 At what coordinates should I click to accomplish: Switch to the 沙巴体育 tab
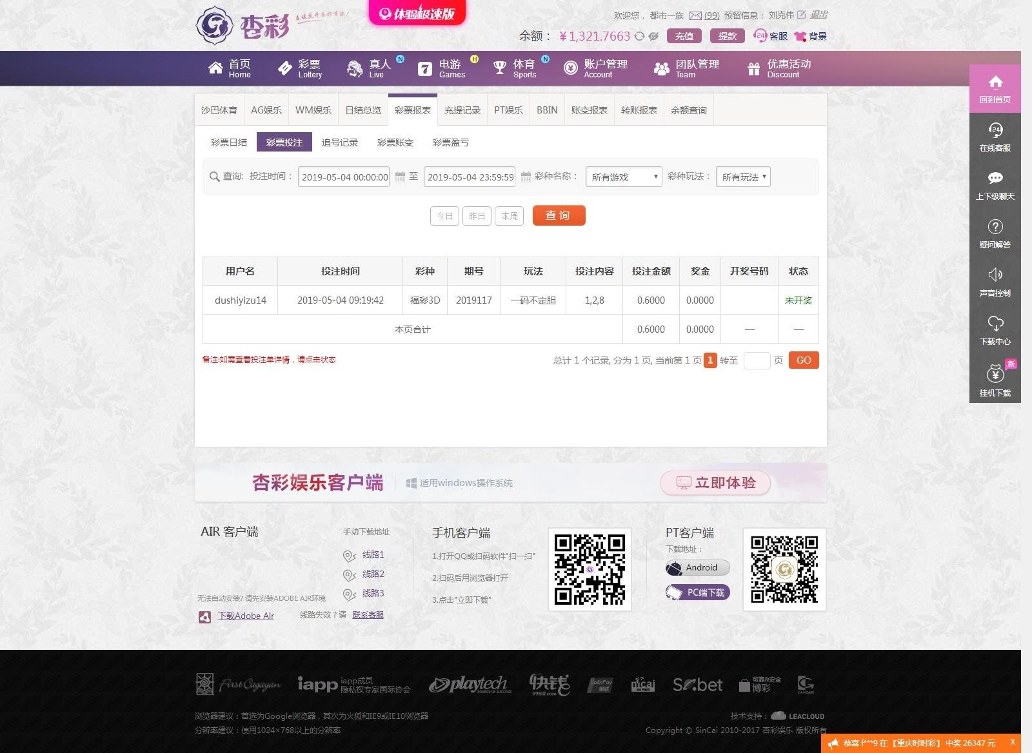(219, 110)
